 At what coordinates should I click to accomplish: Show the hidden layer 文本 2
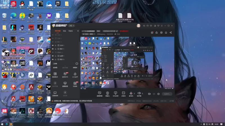pos(53,38)
